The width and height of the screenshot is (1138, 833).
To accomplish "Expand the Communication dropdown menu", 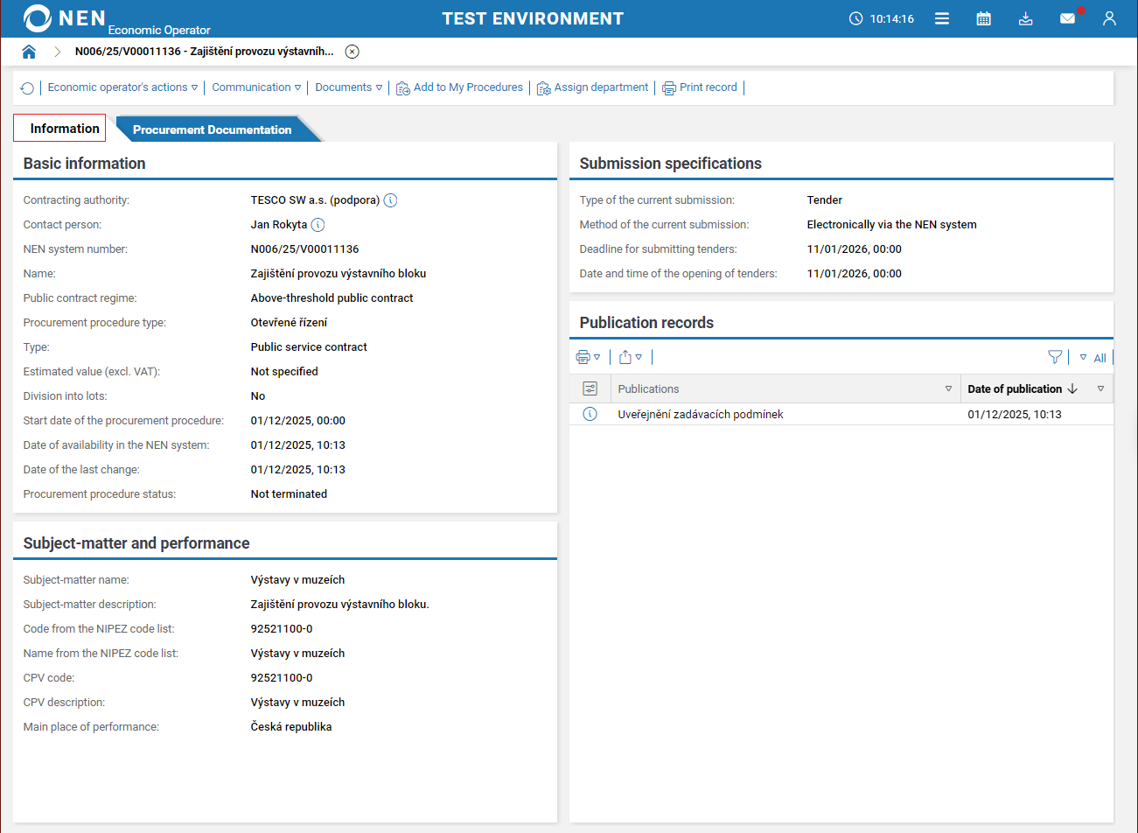I will (x=256, y=87).
